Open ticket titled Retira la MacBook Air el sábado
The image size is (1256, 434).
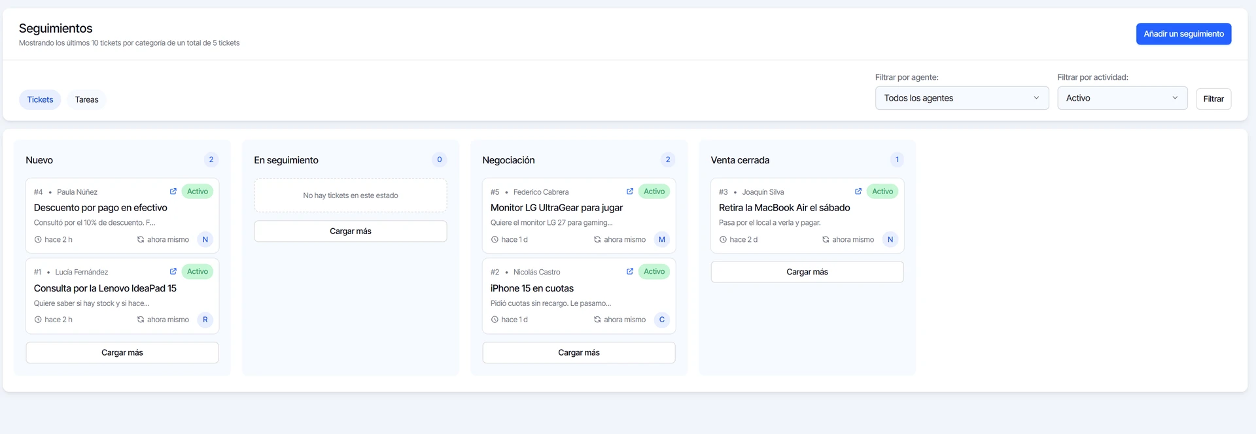click(x=784, y=208)
